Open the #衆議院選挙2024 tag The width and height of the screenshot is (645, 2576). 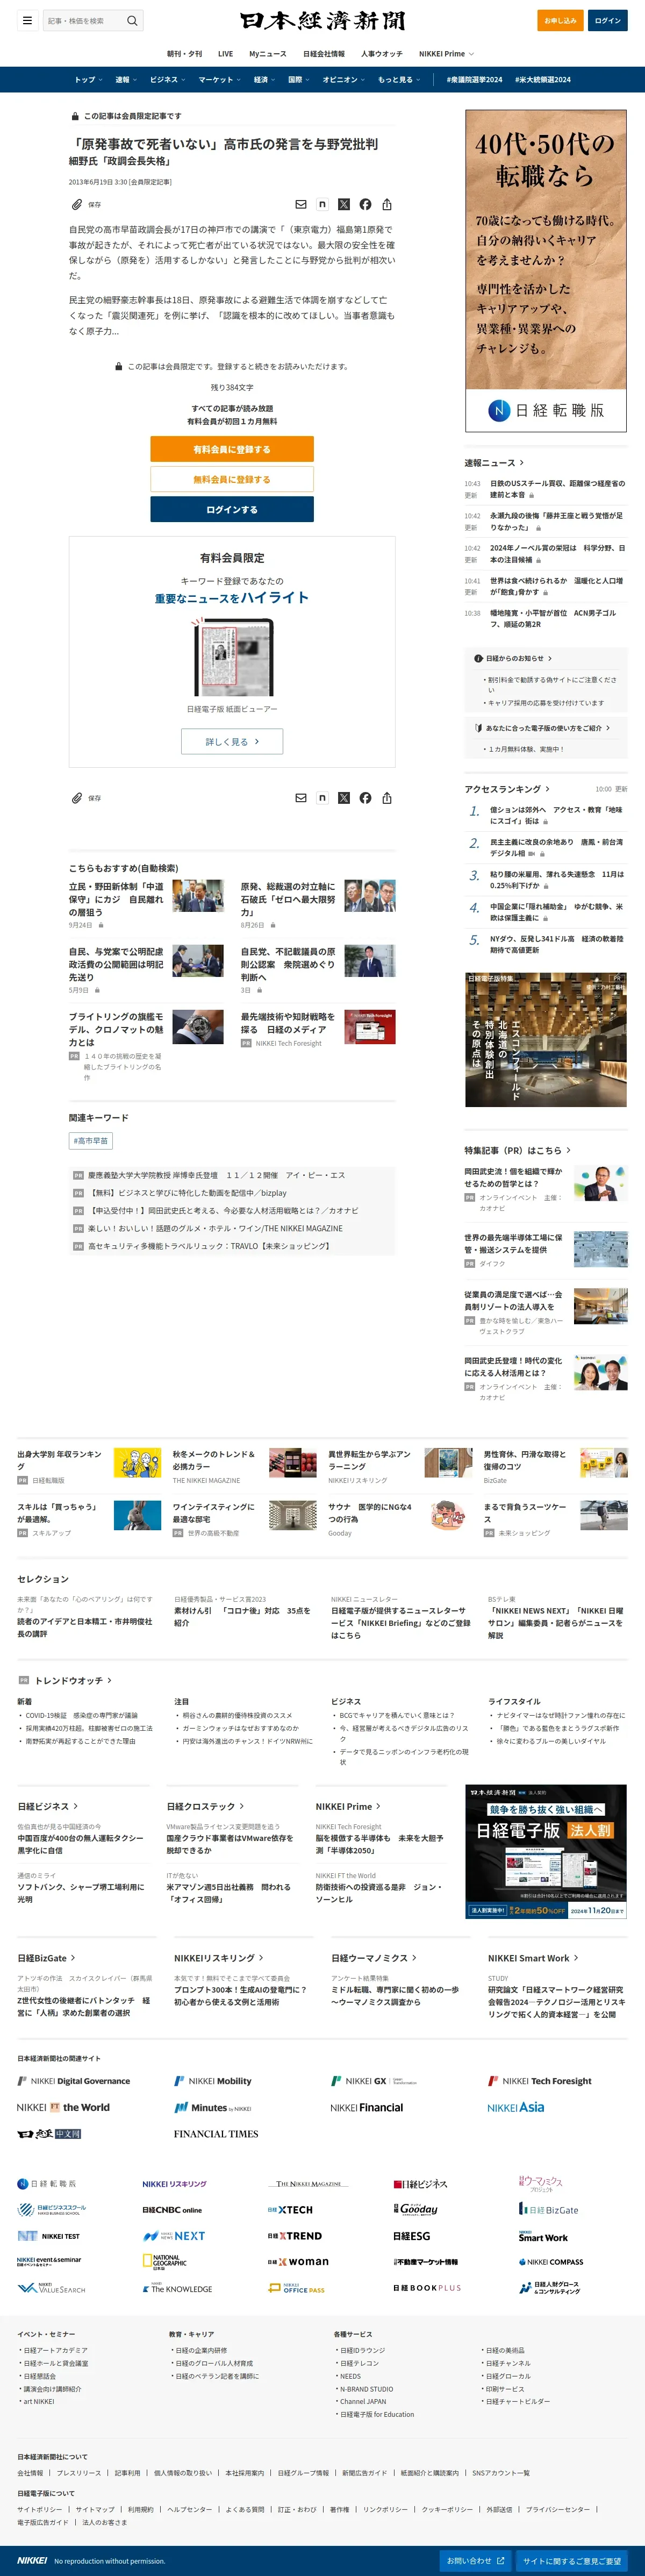tap(474, 79)
